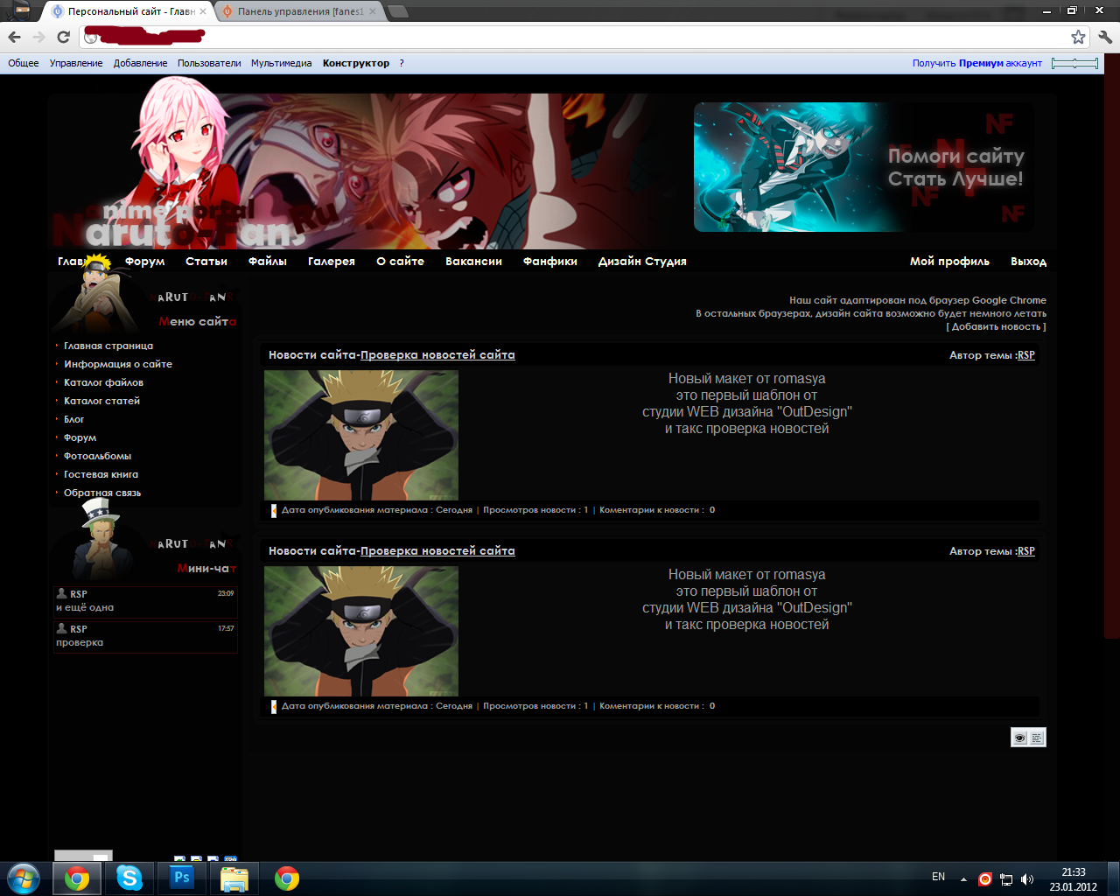Open Skype from the taskbar
This screenshot has width=1120, height=896.
click(129, 878)
